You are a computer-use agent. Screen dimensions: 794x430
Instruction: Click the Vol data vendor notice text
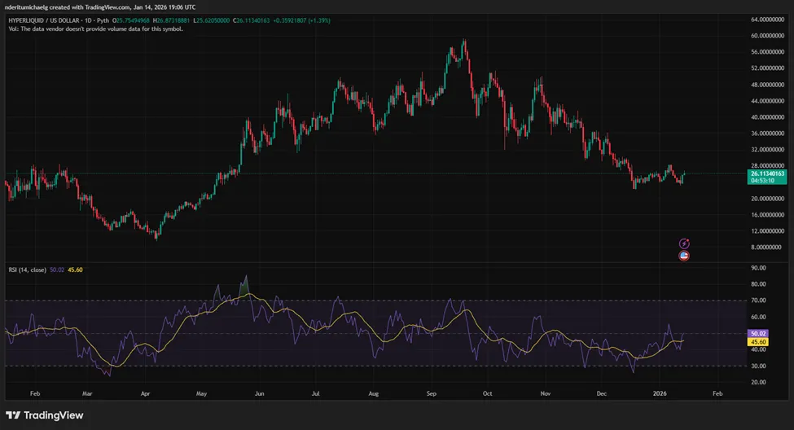coord(94,29)
